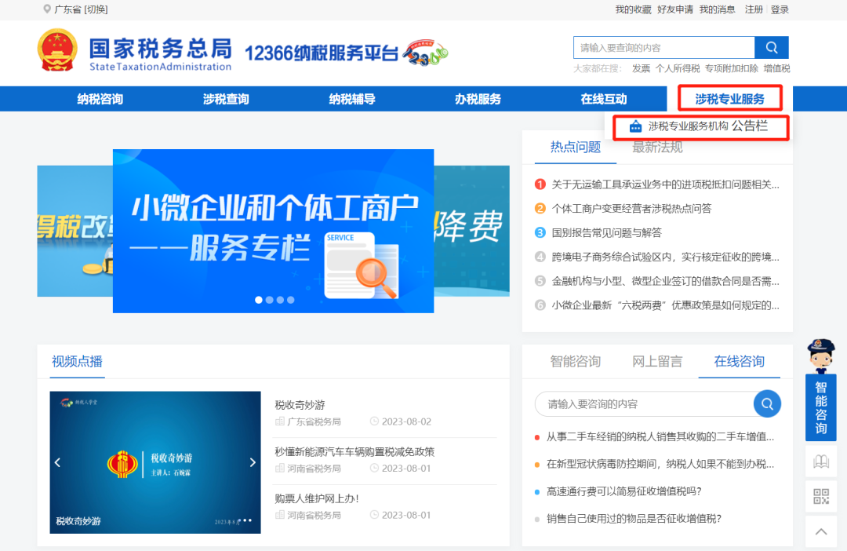847x551 pixels.
Task: Open 好友申请 link
Action: [x=675, y=9]
